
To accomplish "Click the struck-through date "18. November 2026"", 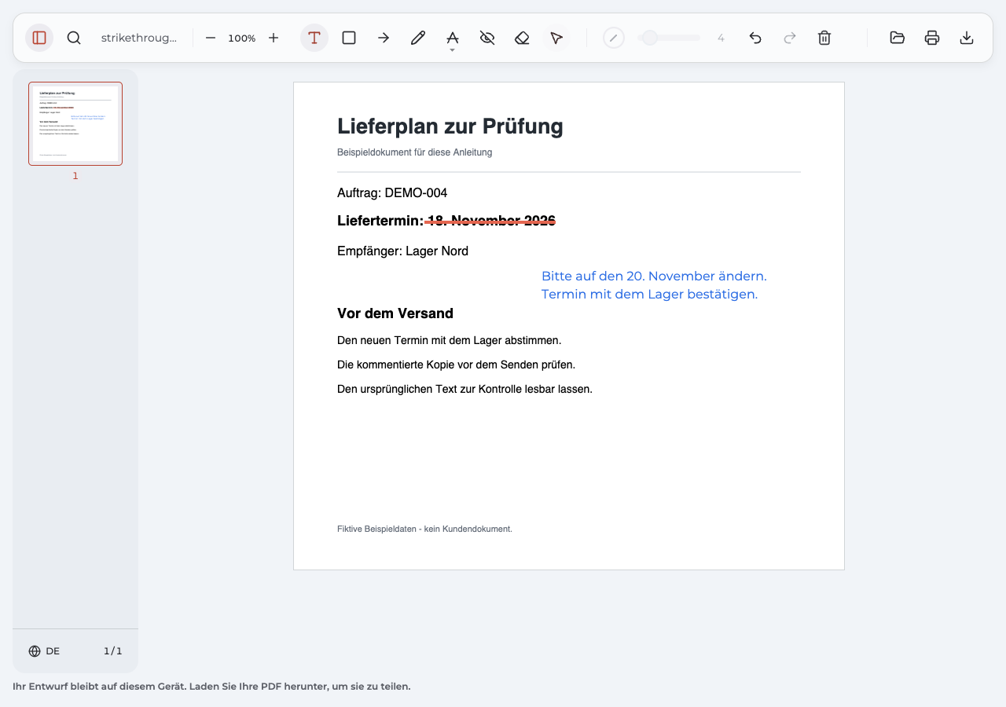I will click(x=491, y=221).
